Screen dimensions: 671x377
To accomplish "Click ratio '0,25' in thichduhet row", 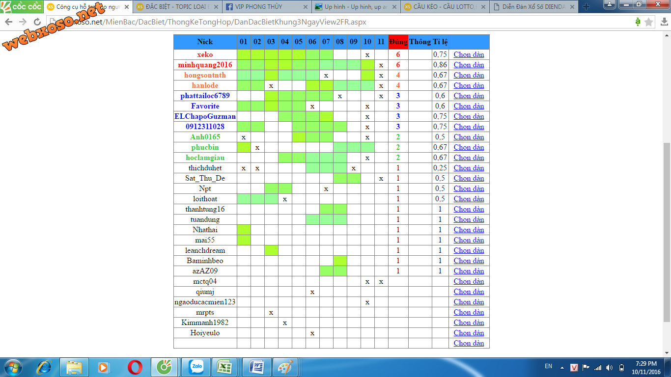I will click(x=440, y=168).
